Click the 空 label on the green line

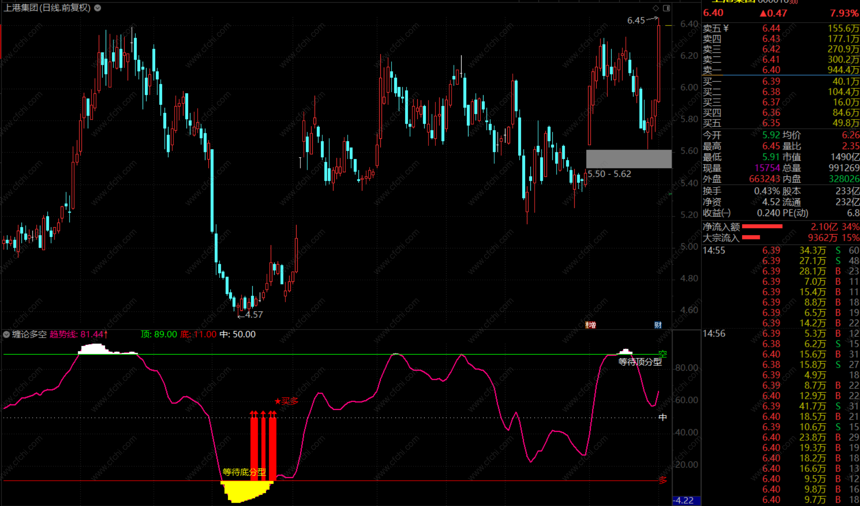point(662,354)
